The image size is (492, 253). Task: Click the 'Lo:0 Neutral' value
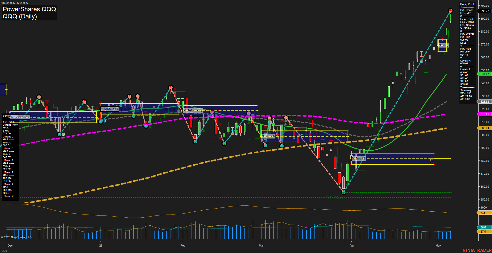[x=467, y=25]
